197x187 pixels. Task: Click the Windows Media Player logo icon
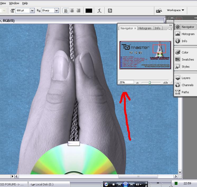pos(106,184)
